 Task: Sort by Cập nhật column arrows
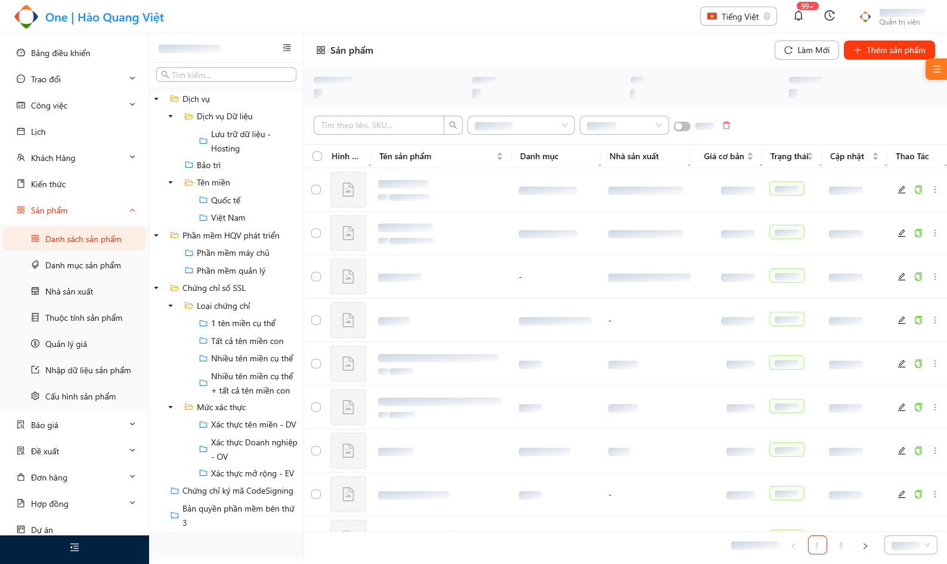point(875,156)
